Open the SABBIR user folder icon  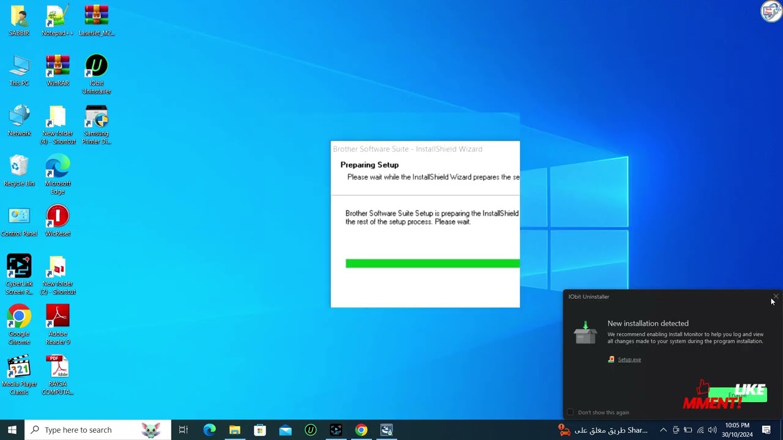pyautogui.click(x=19, y=21)
